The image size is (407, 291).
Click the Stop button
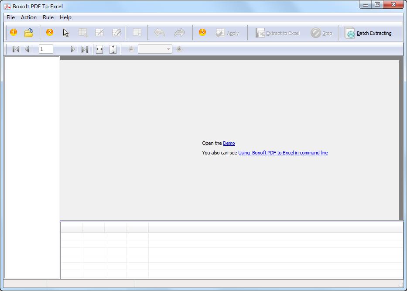[321, 33]
